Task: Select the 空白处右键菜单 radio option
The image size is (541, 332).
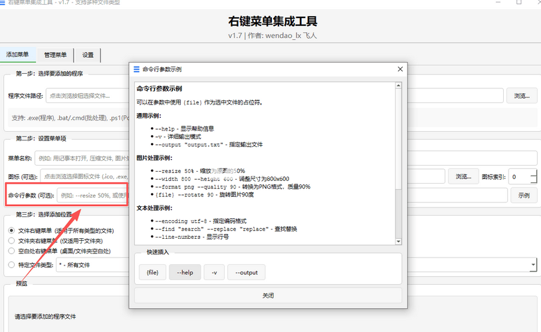Action: pyautogui.click(x=11, y=251)
